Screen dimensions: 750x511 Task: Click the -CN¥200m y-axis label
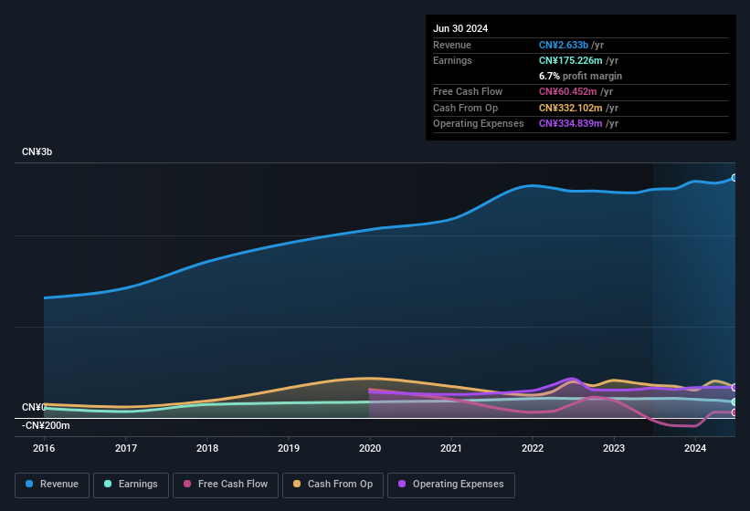47,425
